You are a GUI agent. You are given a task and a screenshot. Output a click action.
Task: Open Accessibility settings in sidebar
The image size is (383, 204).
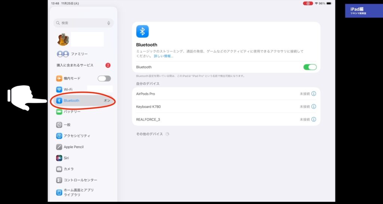pyautogui.click(x=77, y=136)
